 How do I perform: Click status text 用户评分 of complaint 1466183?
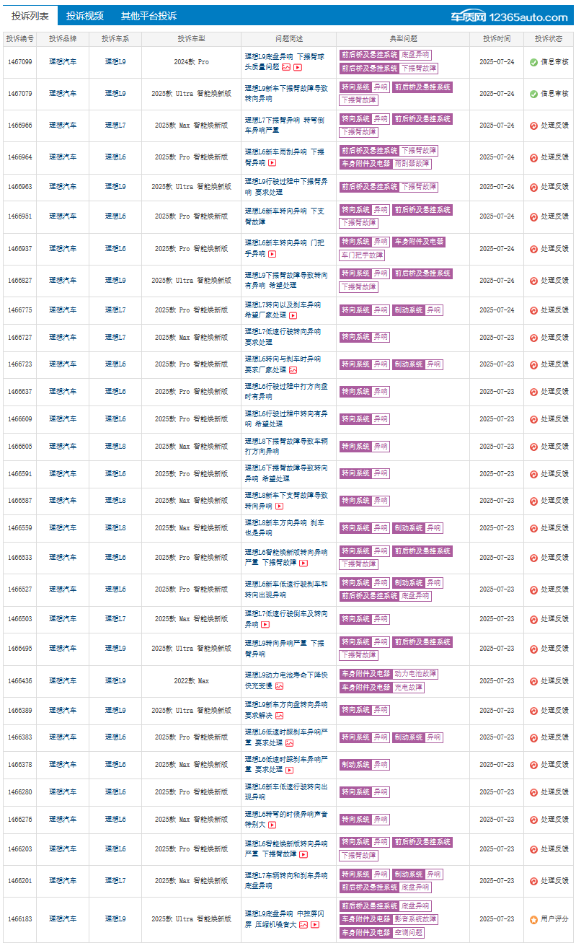coord(554,919)
